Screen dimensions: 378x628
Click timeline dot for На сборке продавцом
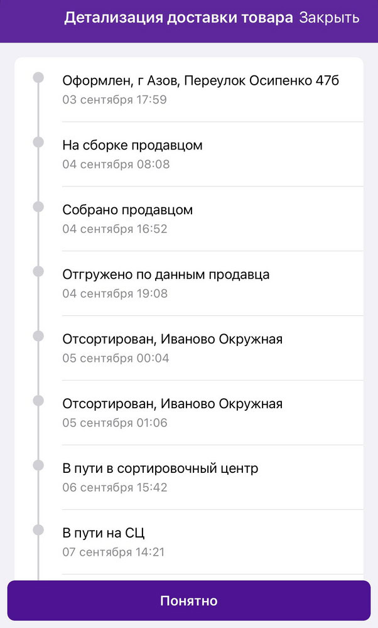tap(38, 143)
